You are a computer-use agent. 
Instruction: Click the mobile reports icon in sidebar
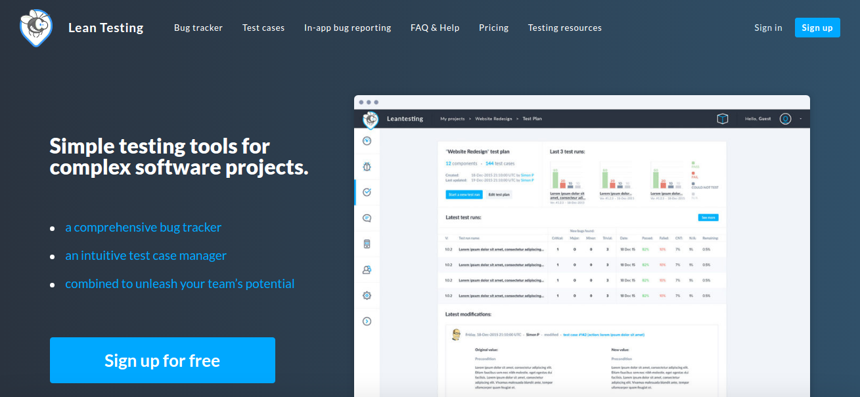367,243
